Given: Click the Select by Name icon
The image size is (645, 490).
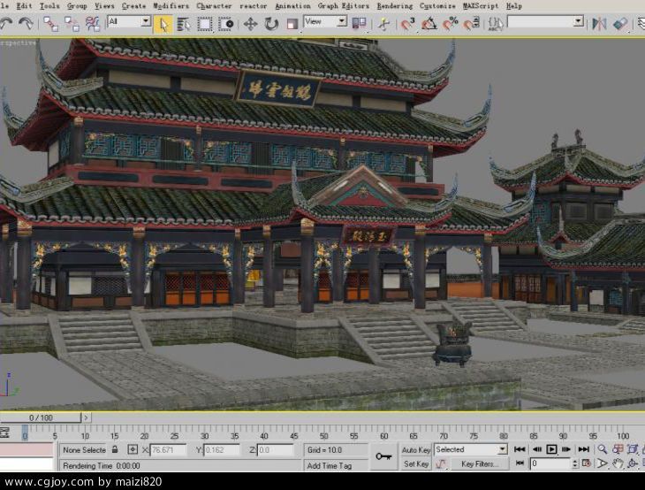Looking at the screenshot, I should [183, 24].
